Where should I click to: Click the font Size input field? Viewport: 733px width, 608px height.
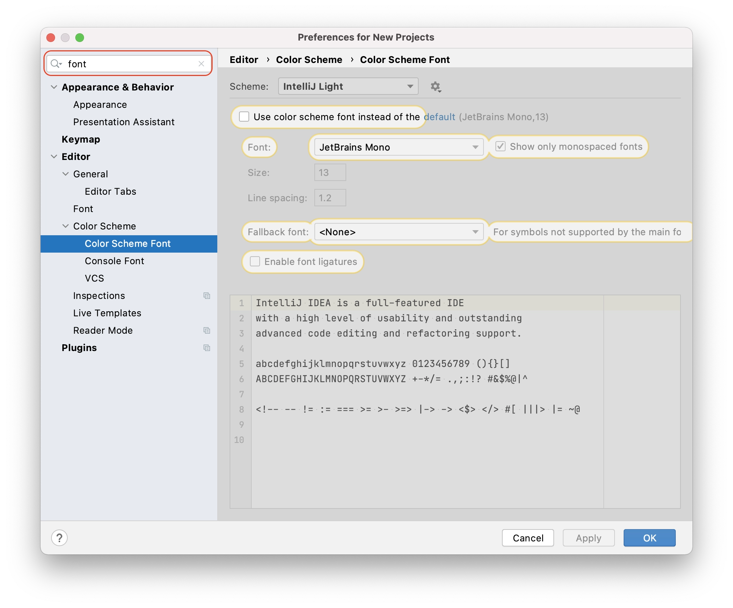329,172
